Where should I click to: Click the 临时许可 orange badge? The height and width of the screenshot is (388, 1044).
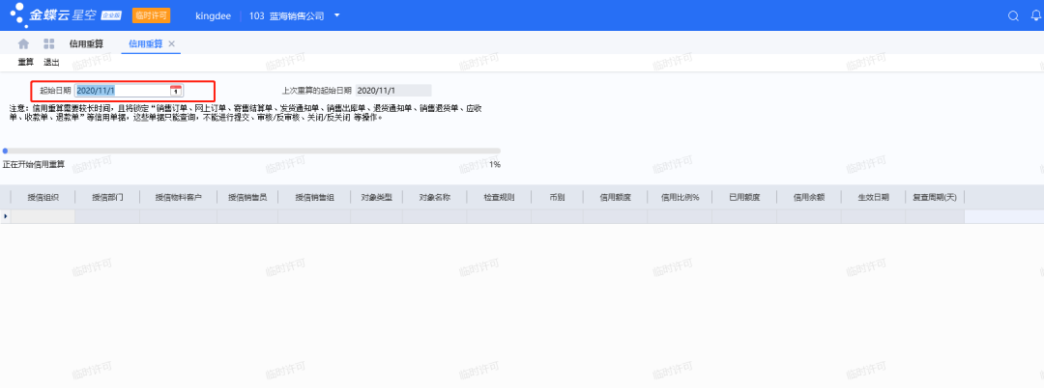click(x=151, y=15)
